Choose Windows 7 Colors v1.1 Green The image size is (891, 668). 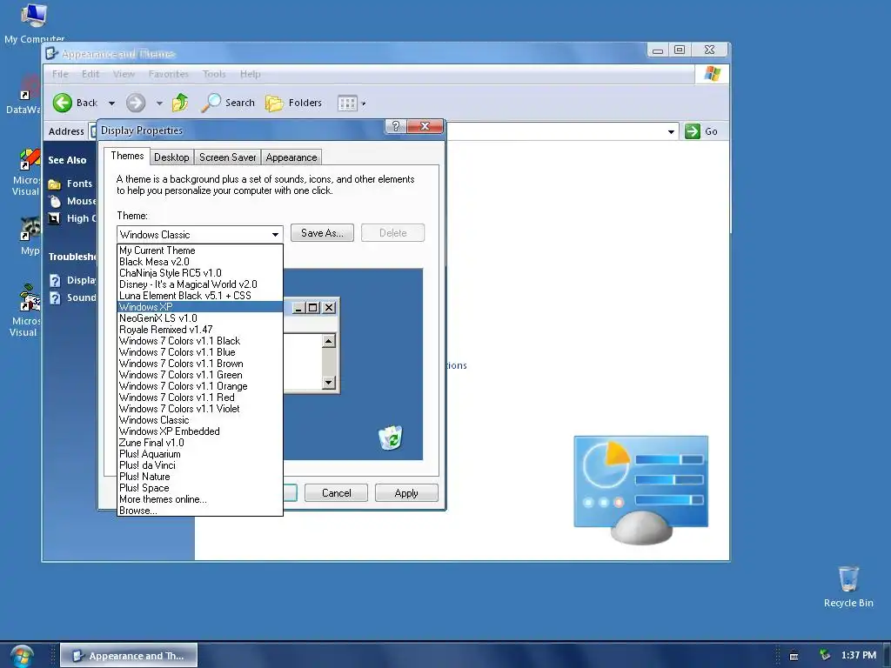(200, 375)
